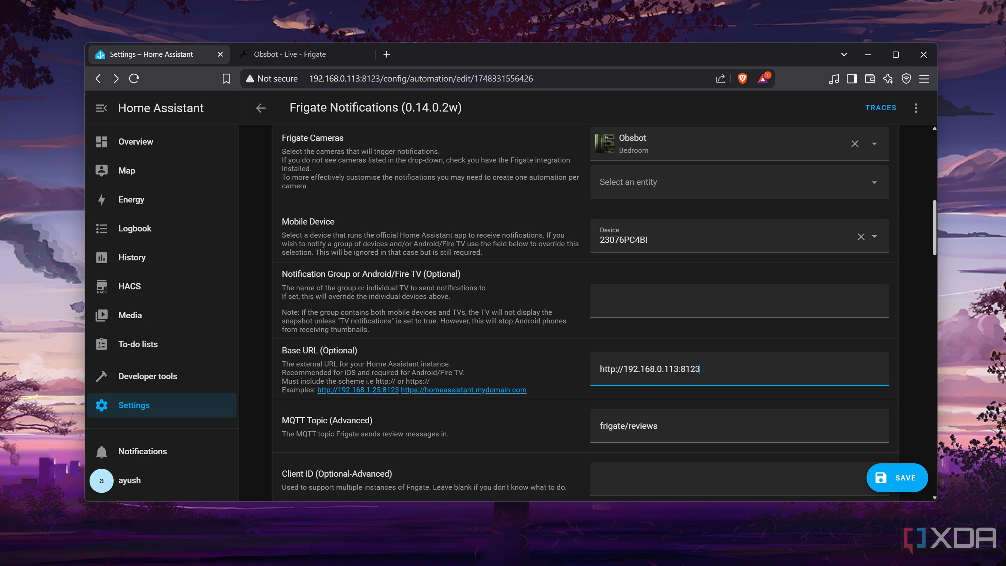Collapse the Home Assistant sidebar menu icon
Viewport: 1006px width, 566px height.
click(101, 108)
